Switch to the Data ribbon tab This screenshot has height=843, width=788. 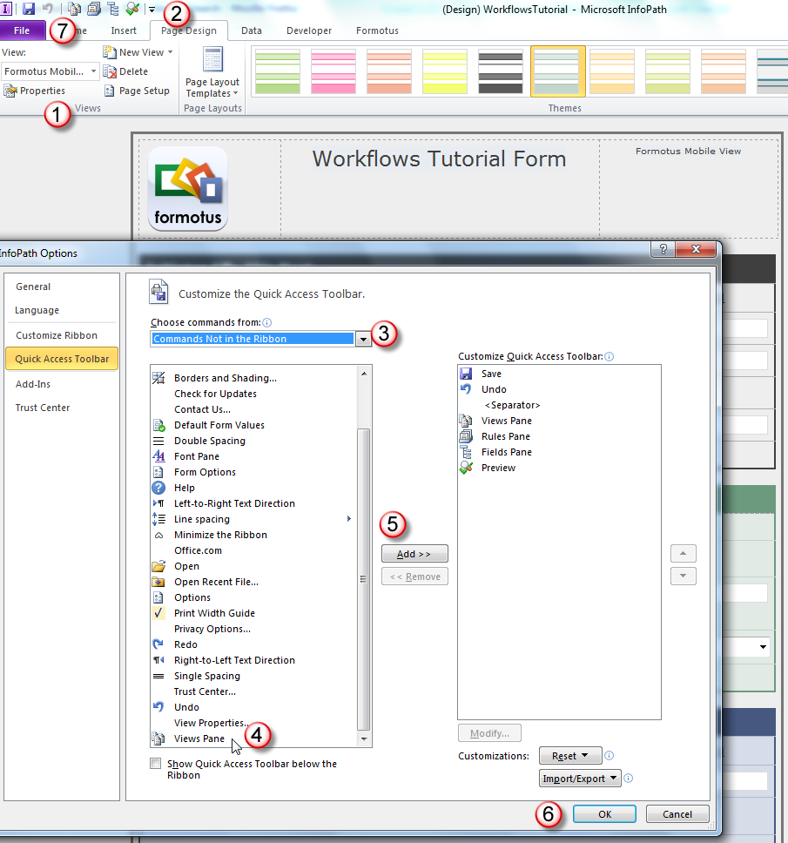[252, 30]
